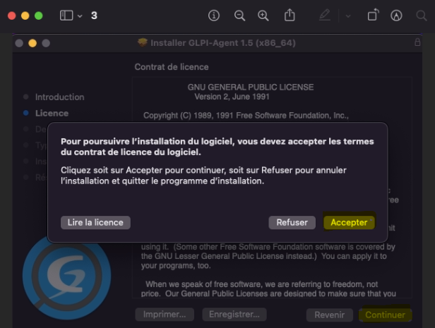Zoom out with the minus magnifier
The image size is (435, 328).
(239, 16)
